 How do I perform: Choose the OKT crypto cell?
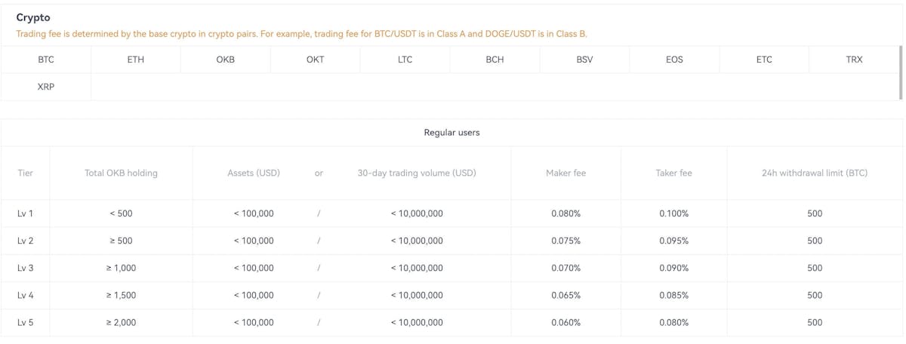316,60
